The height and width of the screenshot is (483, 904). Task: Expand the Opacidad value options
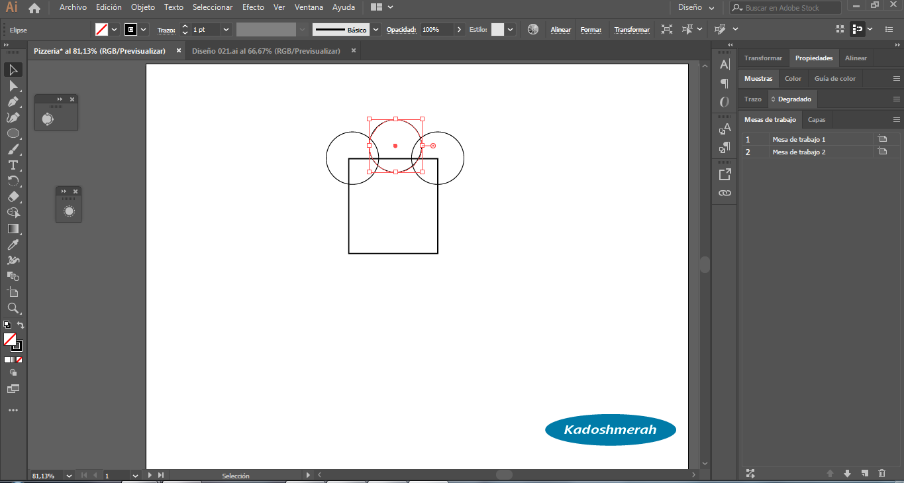click(x=460, y=30)
